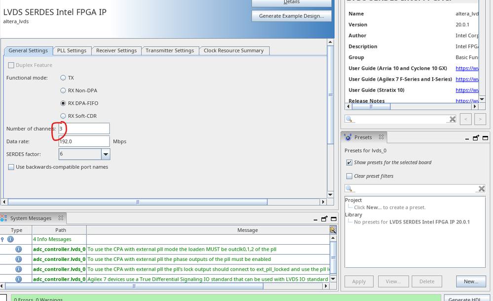
Task: Close the Presets tab
Action: tap(381, 137)
